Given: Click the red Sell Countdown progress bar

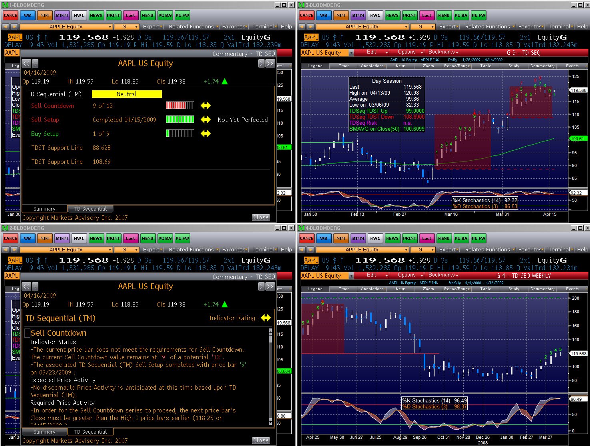Looking at the screenshot, I should coord(180,106).
